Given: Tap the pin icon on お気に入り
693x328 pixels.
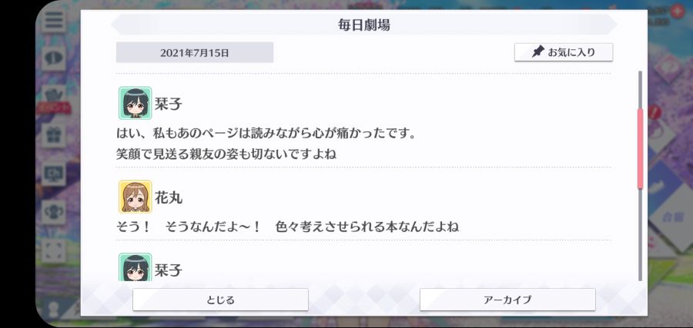Looking at the screenshot, I should pos(538,52).
